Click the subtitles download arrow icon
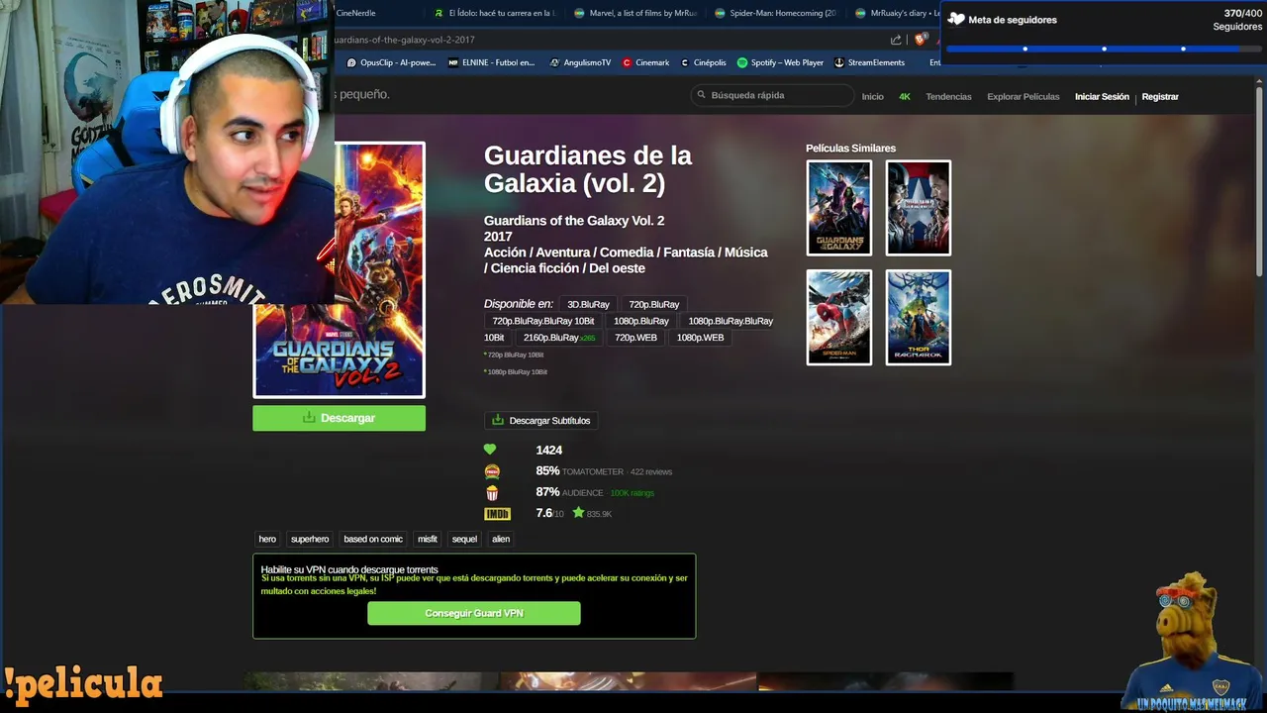Viewport: 1267px width, 713px height. pos(498,420)
